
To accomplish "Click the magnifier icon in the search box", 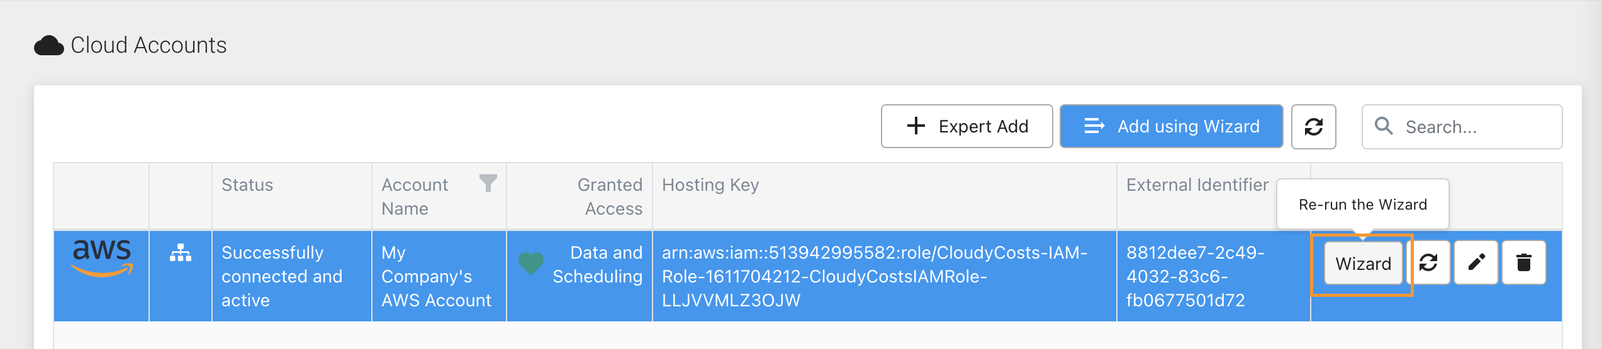I will click(1384, 126).
